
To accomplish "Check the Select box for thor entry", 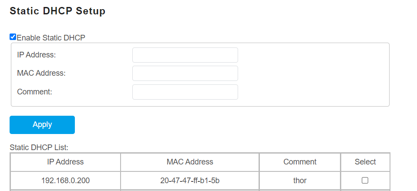I will click(x=365, y=180).
